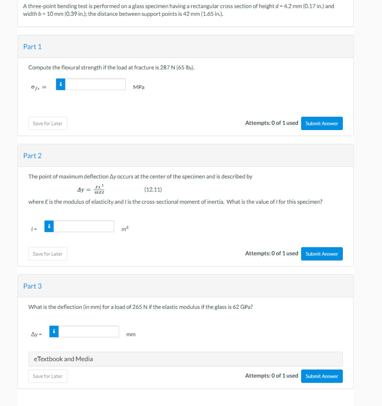Click the 'Compute the flexural strength' question text
The height and width of the screenshot is (406, 382).
(111, 67)
